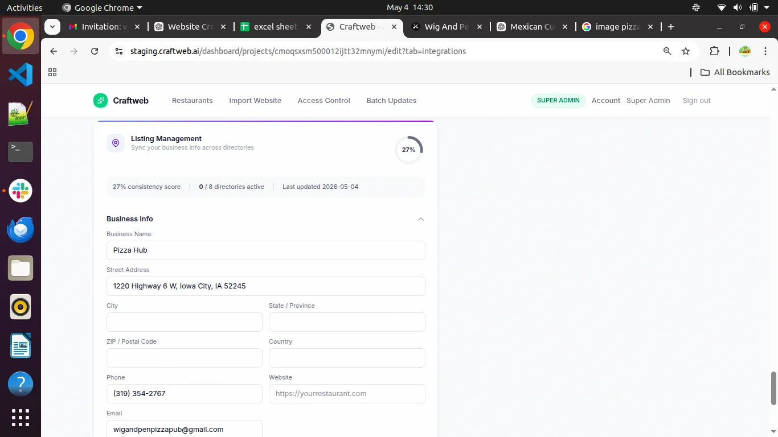Click 'Last updated 2026-05-04' text
The image size is (778, 437).
(320, 187)
